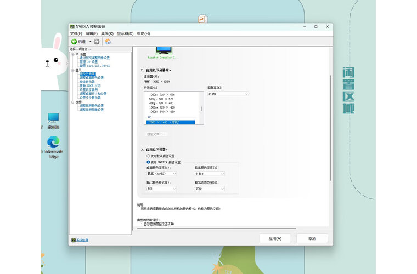This screenshot has width=417, height=274.
Task: Click the 系统信息 icon at bottom left
Action: [73, 240]
